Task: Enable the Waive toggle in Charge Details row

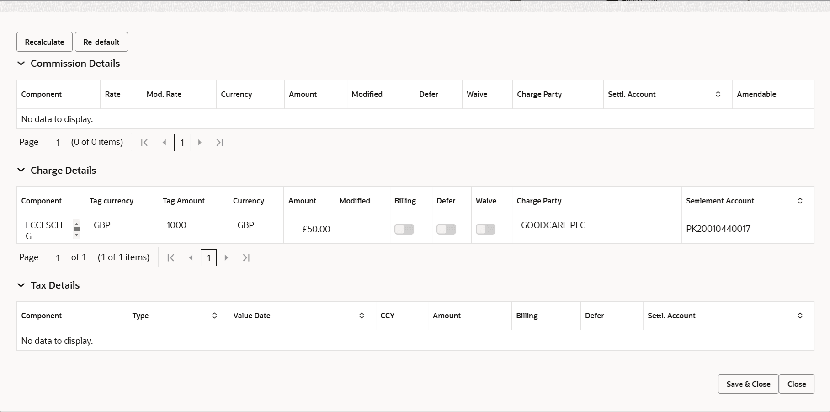Action: (x=485, y=229)
